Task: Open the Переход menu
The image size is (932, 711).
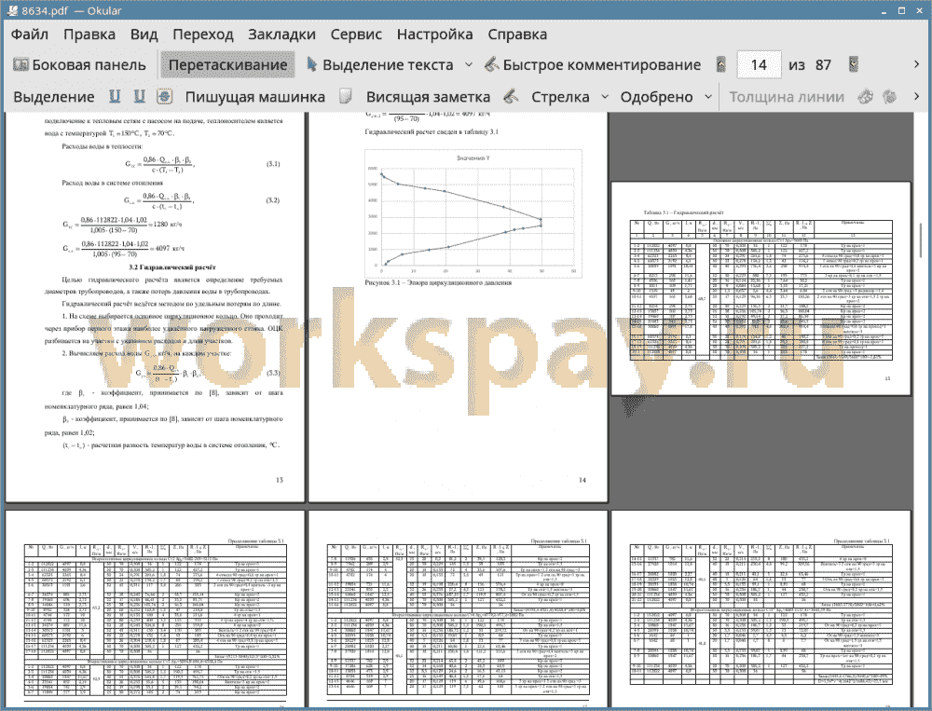Action: [202, 34]
